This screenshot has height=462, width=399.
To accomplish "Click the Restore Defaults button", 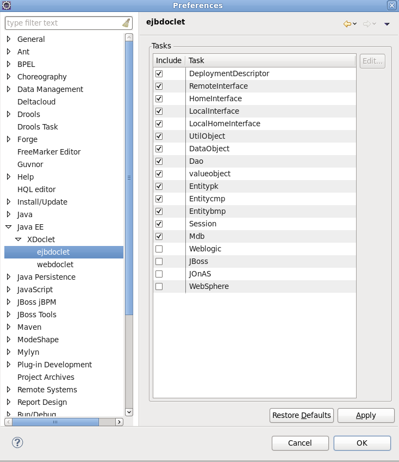I will point(302,415).
